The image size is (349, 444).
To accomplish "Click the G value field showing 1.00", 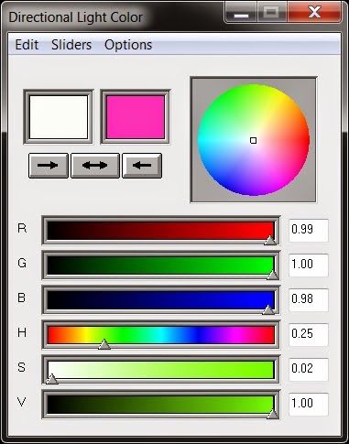I will click(309, 265).
